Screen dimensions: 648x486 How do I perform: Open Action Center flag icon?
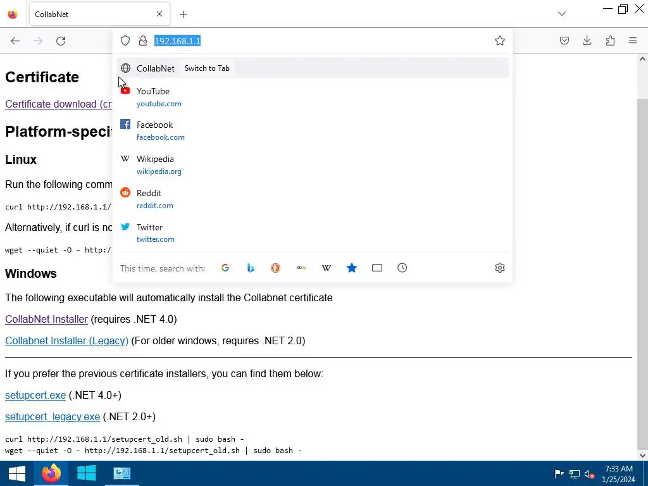point(559,473)
